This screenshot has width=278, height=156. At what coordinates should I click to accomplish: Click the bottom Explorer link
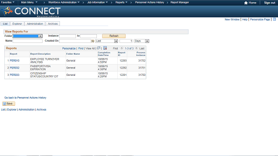pos(12,110)
